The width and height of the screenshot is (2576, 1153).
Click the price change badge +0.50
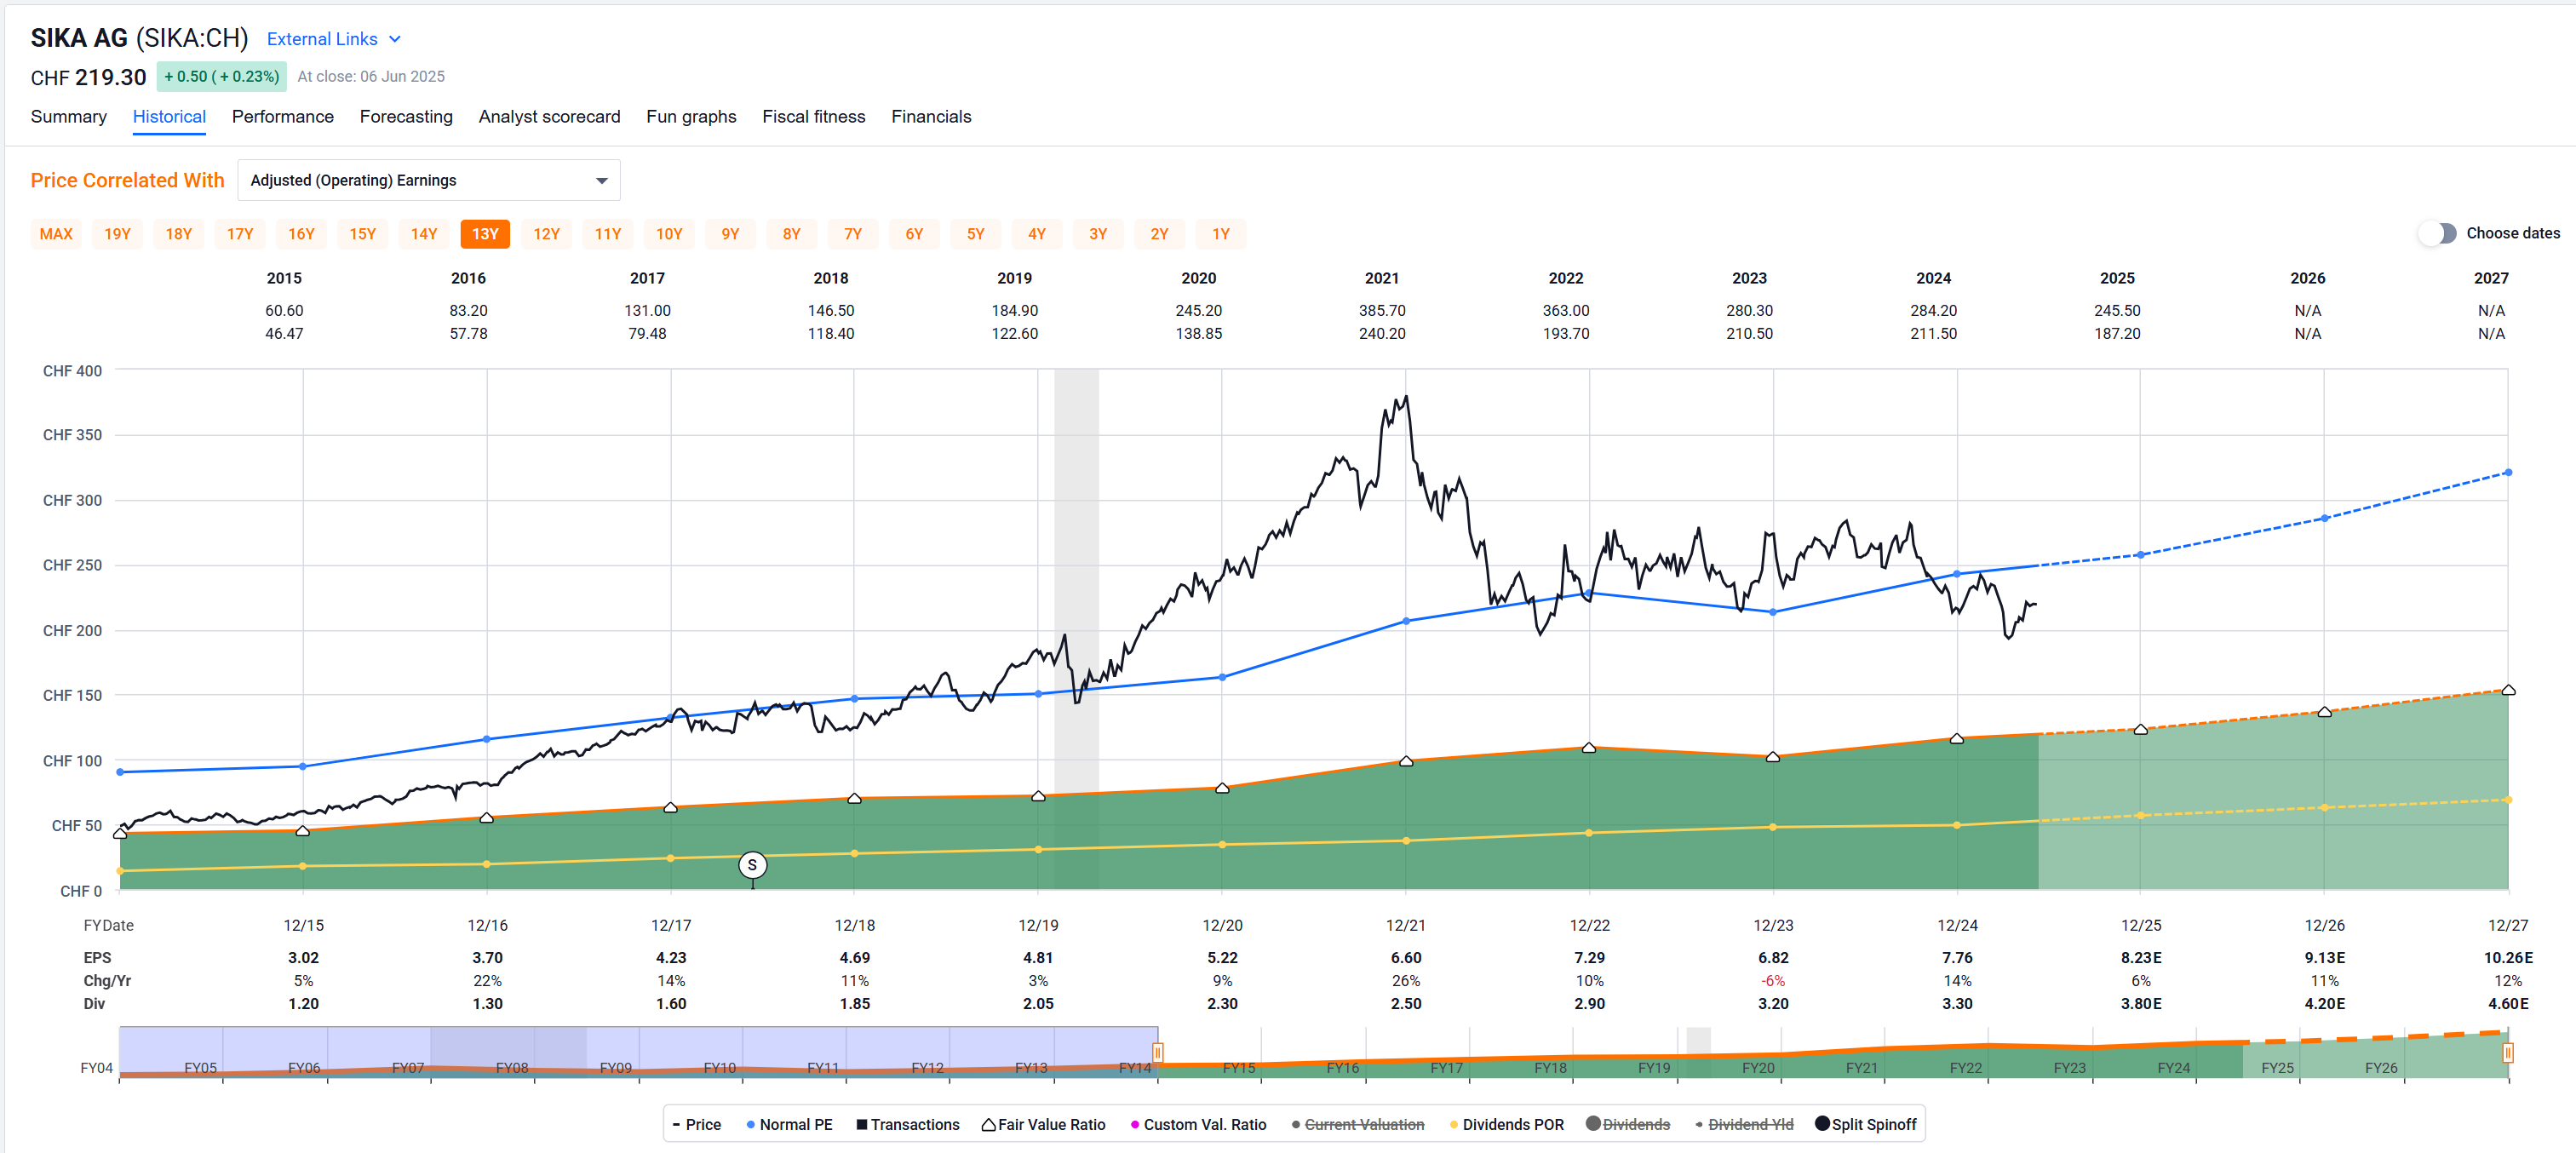point(222,76)
